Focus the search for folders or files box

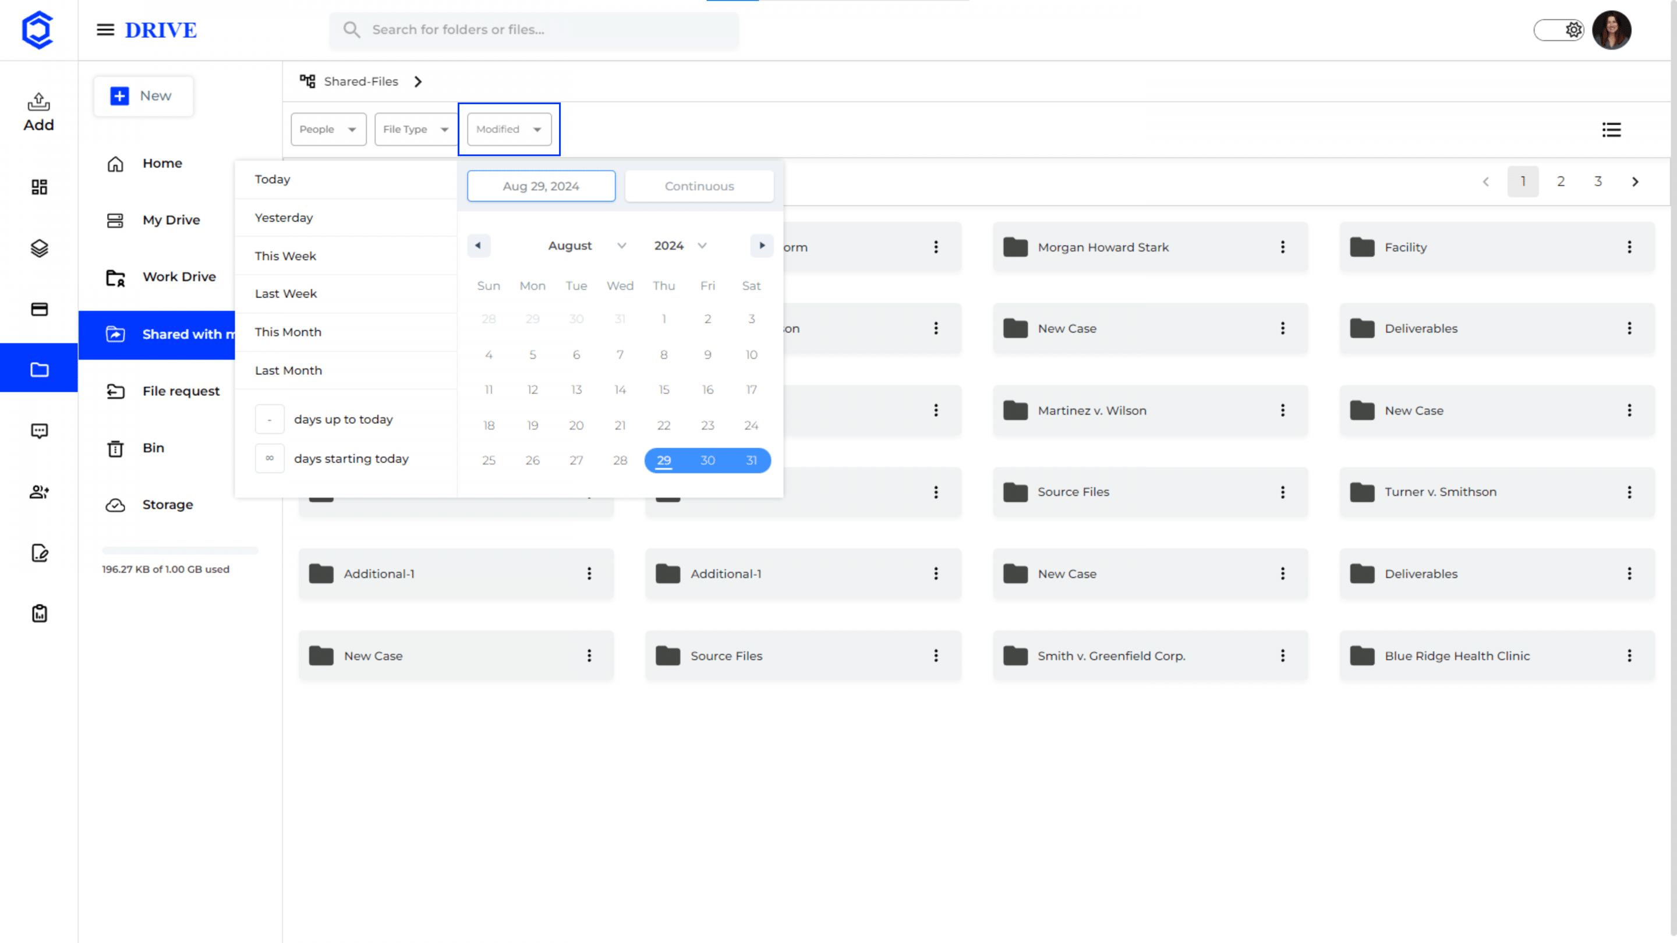pyautogui.click(x=534, y=29)
